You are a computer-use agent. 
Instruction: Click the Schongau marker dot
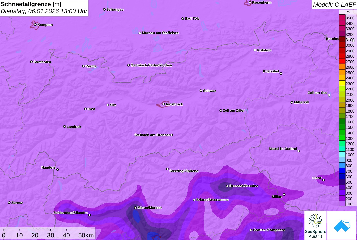104,9
